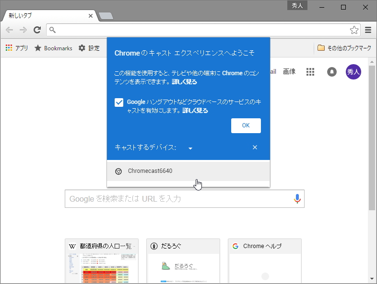Open the アプリ apps shortcut
Image resolution: width=377 pixels, height=284 pixels.
point(17,48)
